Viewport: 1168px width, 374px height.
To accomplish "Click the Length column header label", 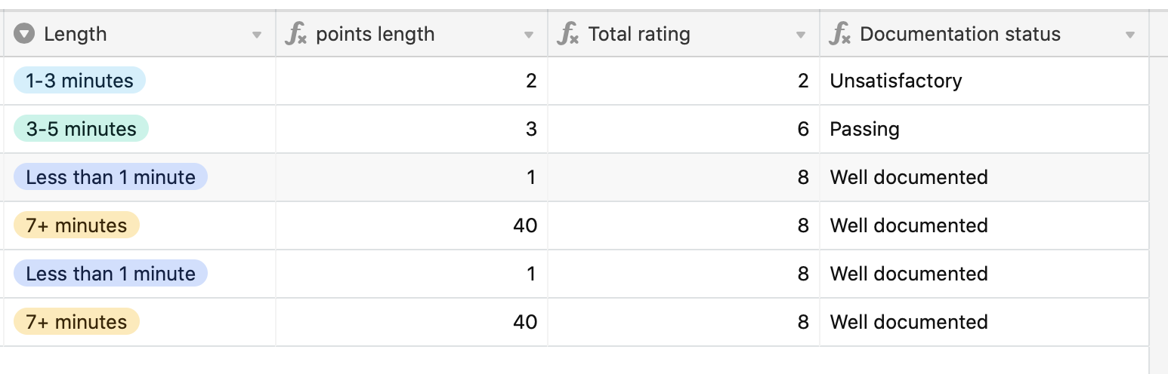I will tap(75, 34).
